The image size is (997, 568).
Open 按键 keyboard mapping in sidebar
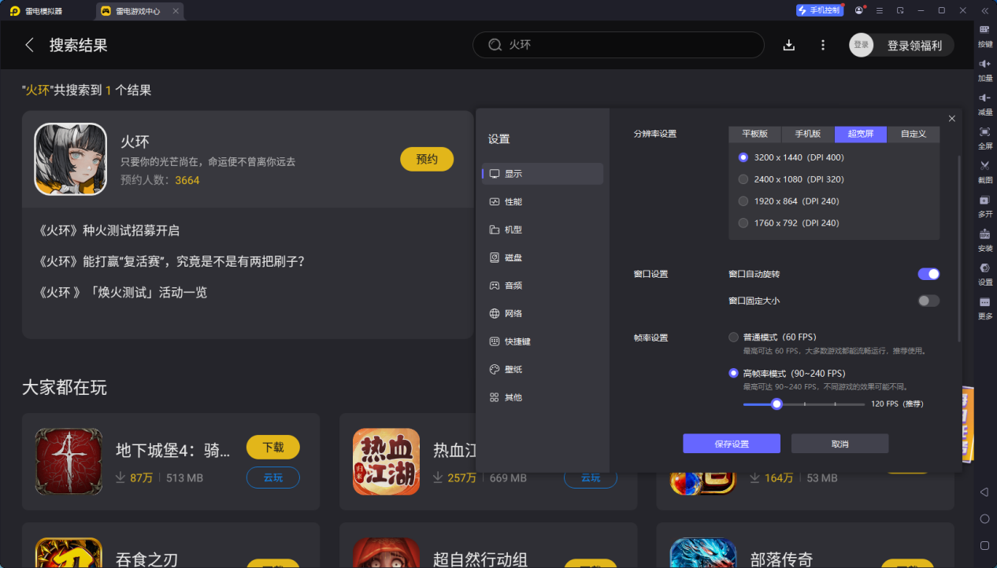(x=985, y=36)
